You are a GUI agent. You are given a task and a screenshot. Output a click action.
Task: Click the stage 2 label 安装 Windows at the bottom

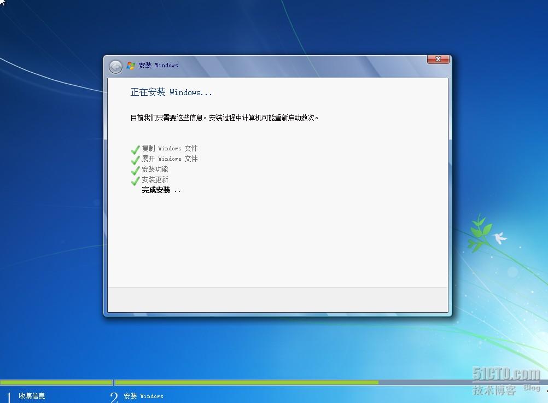click(143, 396)
